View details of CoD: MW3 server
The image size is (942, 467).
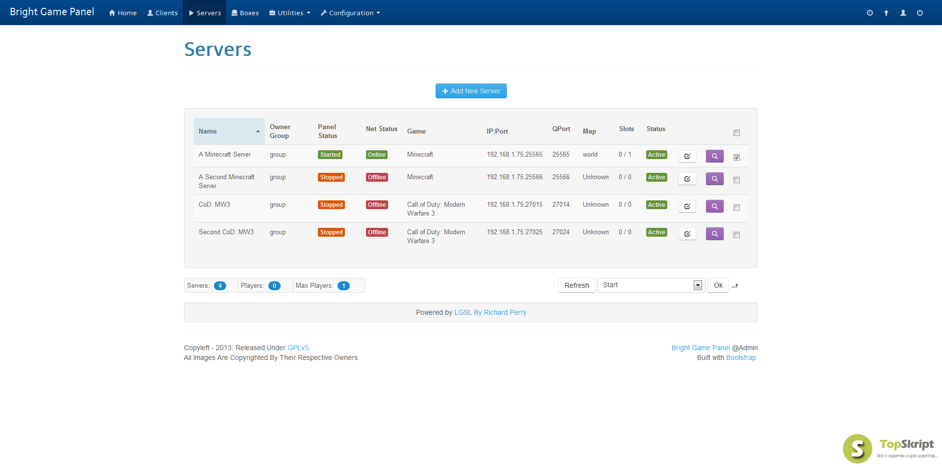[715, 206]
